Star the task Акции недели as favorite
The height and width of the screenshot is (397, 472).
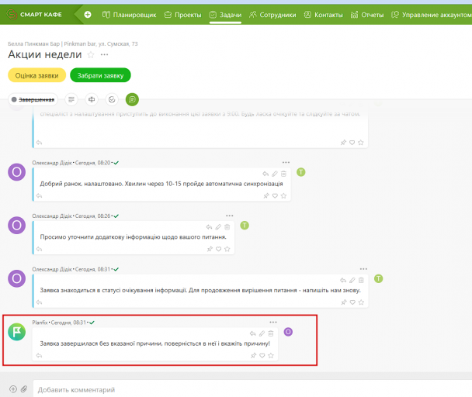point(91,55)
